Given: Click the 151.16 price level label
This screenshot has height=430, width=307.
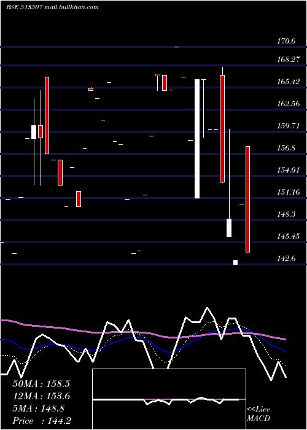Looking at the screenshot, I should click(x=289, y=192).
